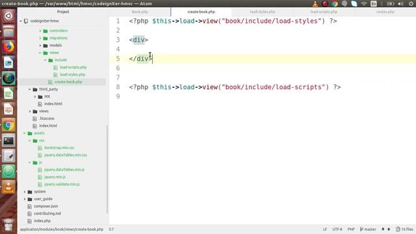Screen dimensions: 416x234
Task: Open jquery.dataTables.min.js file
Action: (64, 170)
